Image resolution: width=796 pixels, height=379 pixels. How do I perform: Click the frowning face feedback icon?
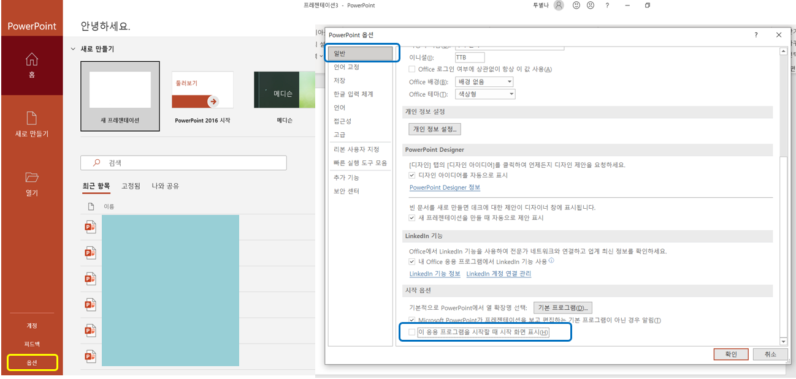click(590, 5)
